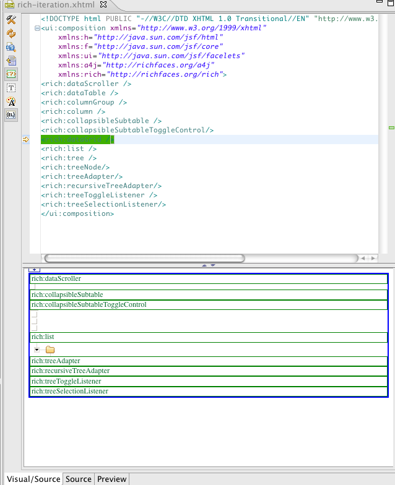Collapse the ui:composition code fold
Screen dimensions: 395x485
pyautogui.click(x=38, y=28)
